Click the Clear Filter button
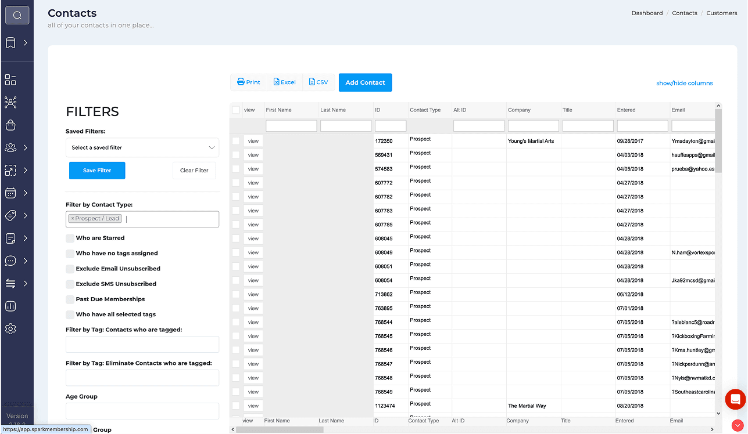748x434 pixels. click(194, 171)
